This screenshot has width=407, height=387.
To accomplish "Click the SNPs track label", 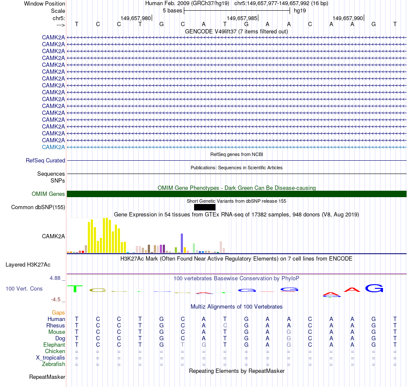I will pyautogui.click(x=58, y=180).
